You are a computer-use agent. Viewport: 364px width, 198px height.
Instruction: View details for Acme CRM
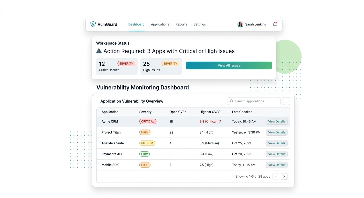(277, 121)
